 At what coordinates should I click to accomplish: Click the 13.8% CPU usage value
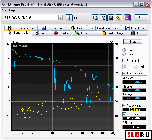pos(134,127)
